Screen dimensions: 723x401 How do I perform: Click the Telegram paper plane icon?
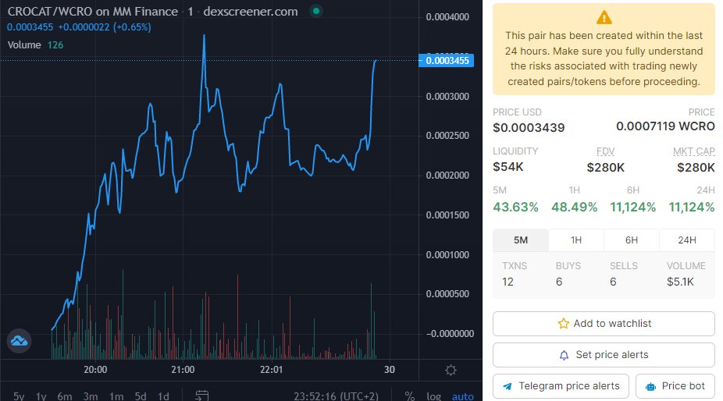pyautogui.click(x=508, y=386)
